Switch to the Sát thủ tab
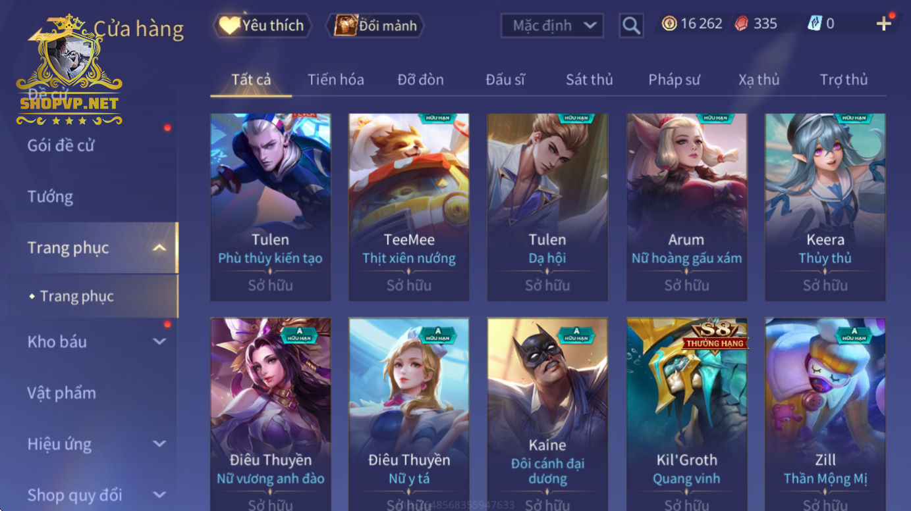 [589, 80]
